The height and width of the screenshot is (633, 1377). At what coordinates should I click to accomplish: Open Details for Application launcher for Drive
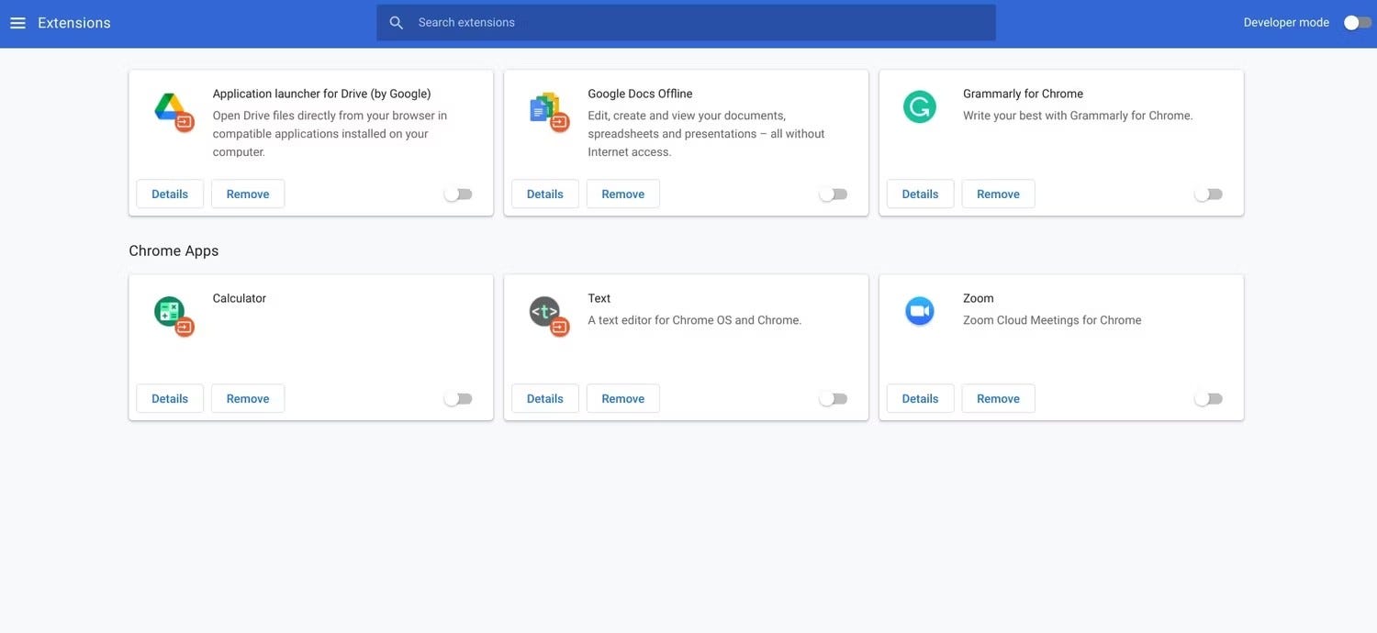(x=170, y=192)
